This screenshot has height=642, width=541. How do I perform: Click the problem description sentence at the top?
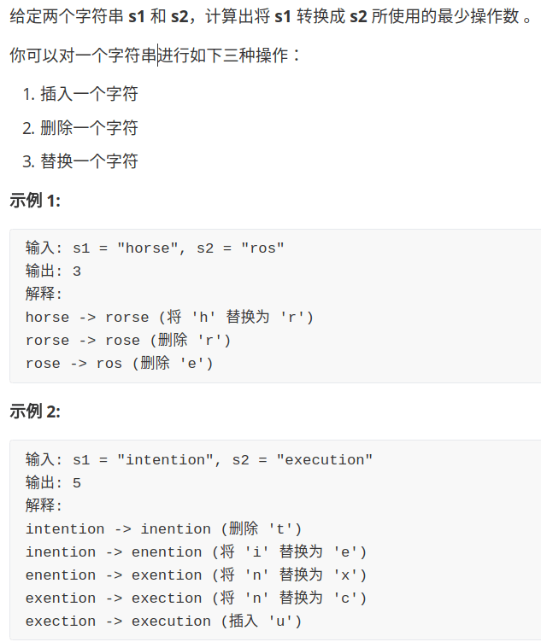(270, 17)
